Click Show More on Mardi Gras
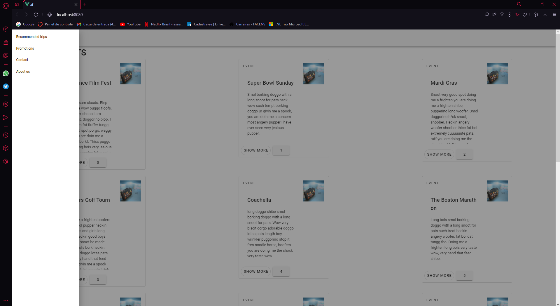Screen dimensions: 560x306 coord(439,154)
